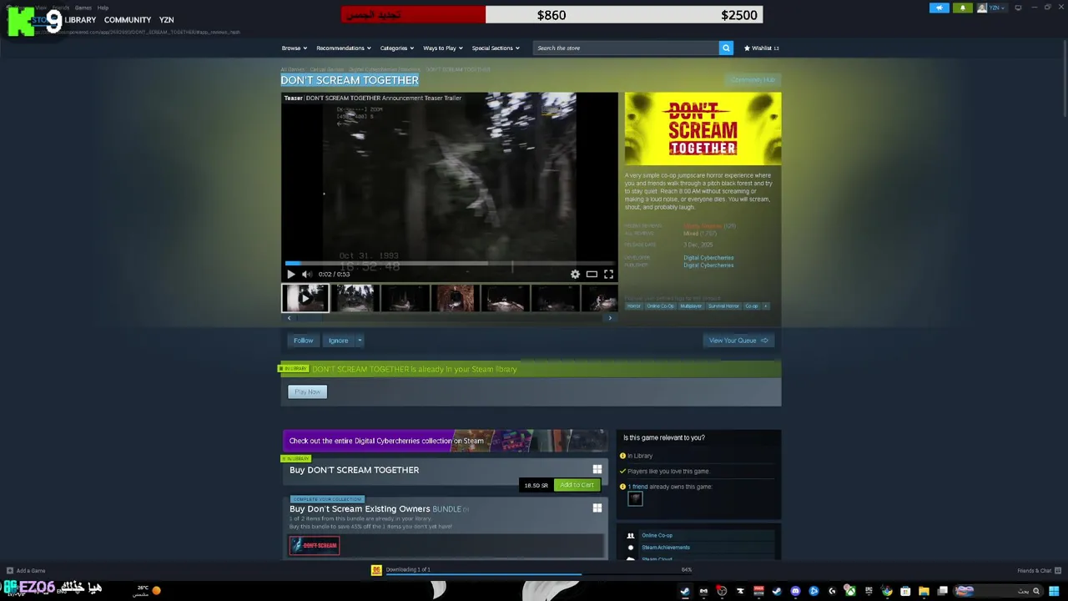Screen dimensions: 1068x601
Task: Open the YZN profile tab
Action: tap(166, 19)
